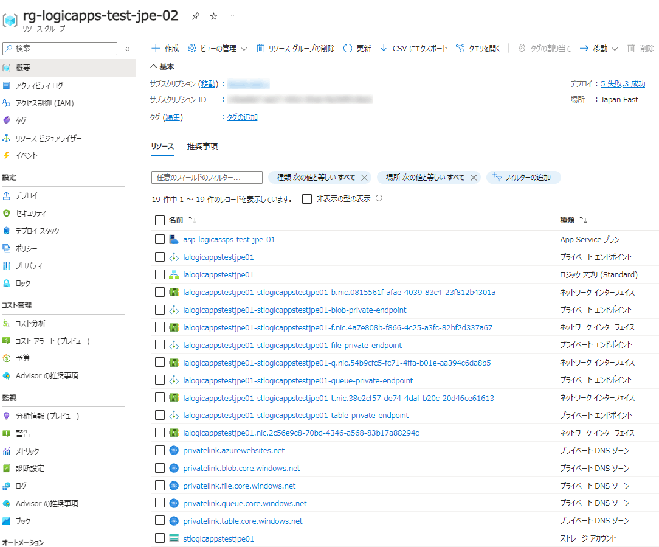Open the more options ellipsis in title
Screen dimensions: 659x547
coord(231,16)
